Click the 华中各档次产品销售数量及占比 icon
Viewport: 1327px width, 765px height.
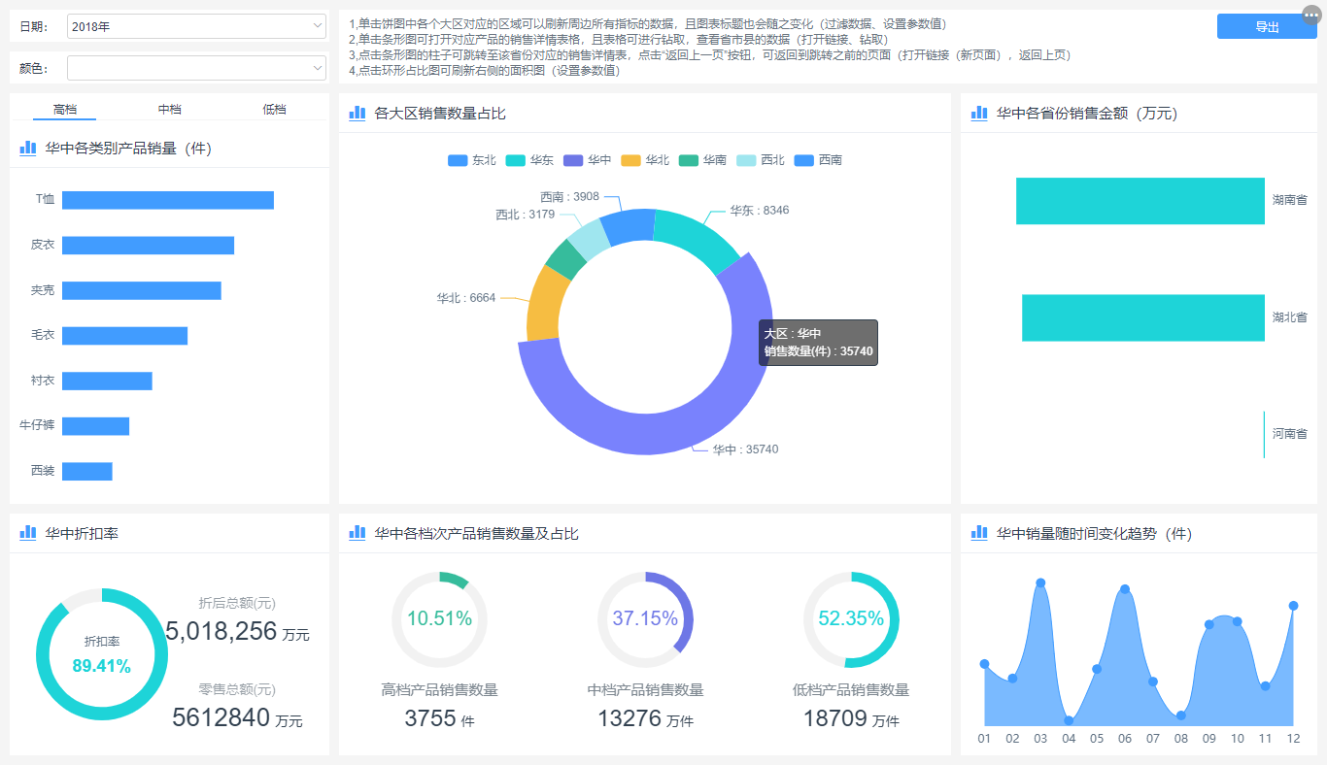[357, 532]
